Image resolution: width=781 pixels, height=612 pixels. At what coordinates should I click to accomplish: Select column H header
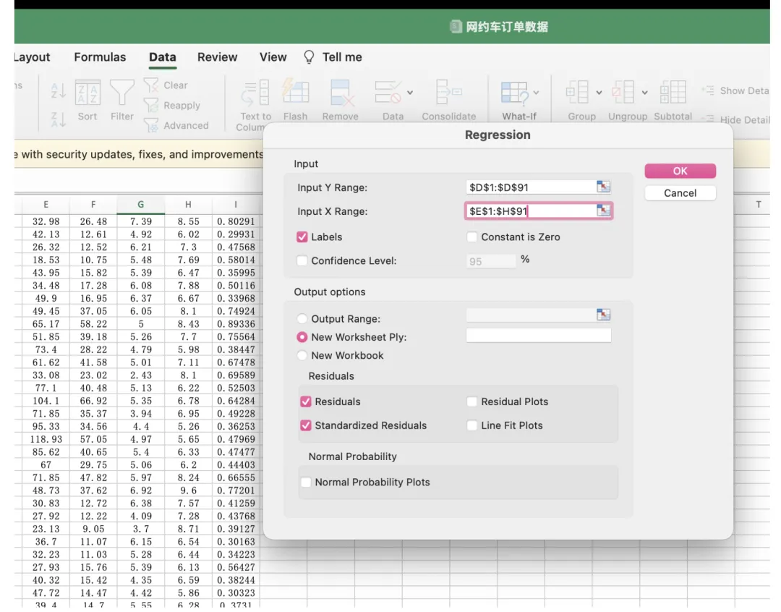tap(188, 204)
